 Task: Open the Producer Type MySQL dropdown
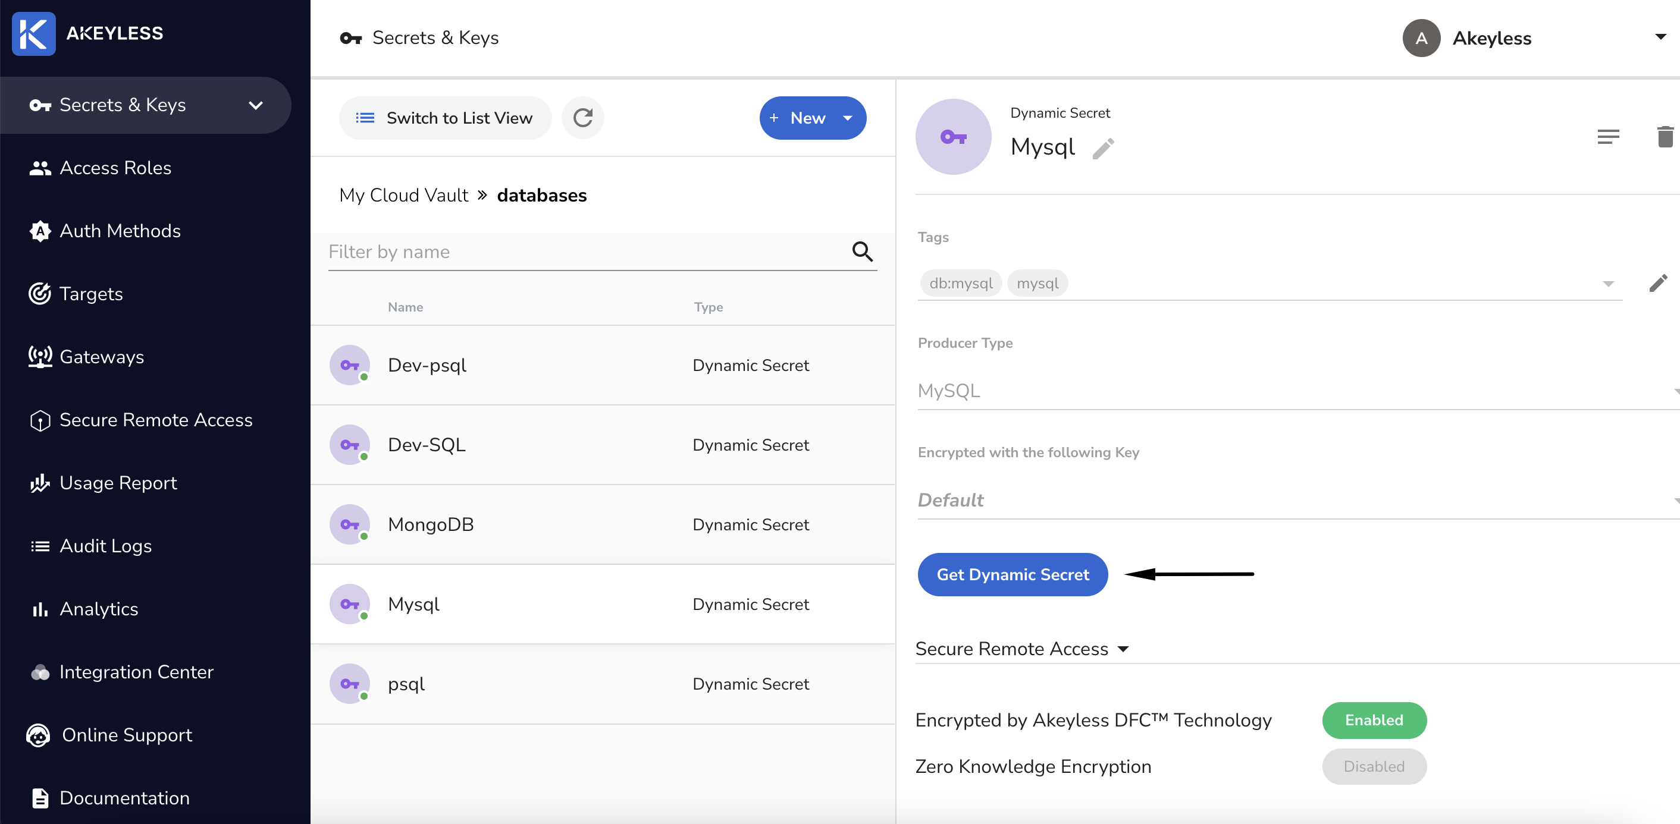1298,392
